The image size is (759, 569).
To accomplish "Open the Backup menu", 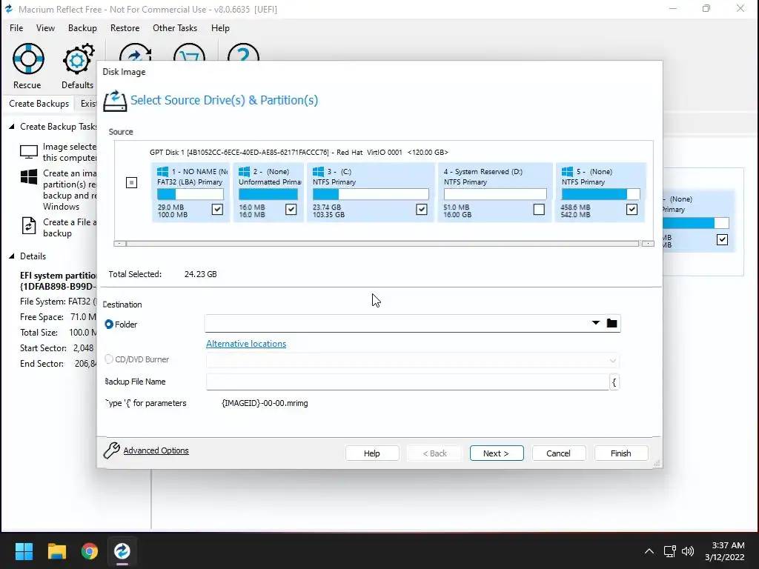I will point(82,28).
